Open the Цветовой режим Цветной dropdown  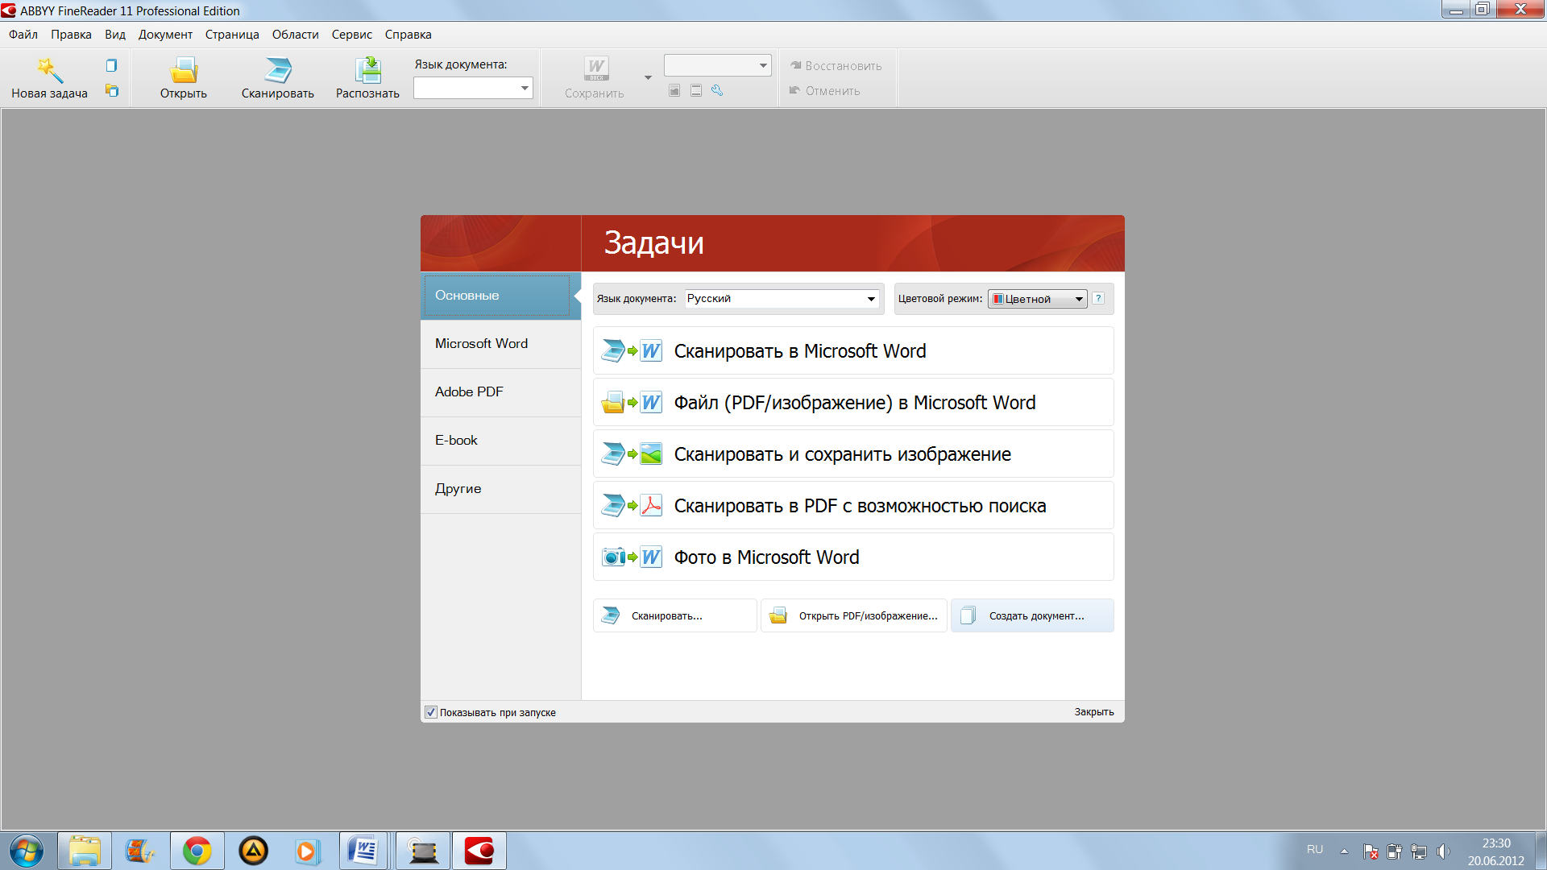(x=1078, y=299)
